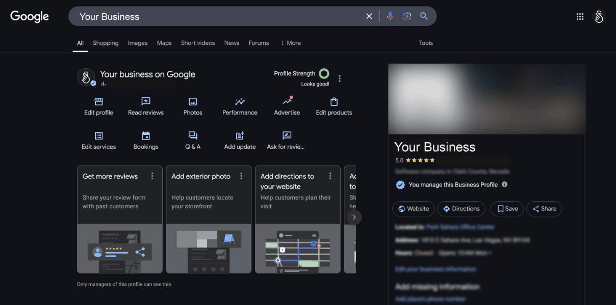Click the 'Looks good!' profile strength label
616x305 pixels.
pyautogui.click(x=315, y=84)
